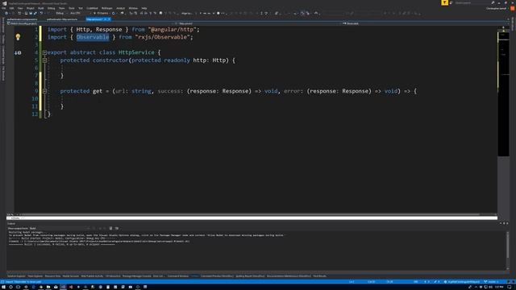Viewport: 516px width, 290px height.
Task: Open the Edit menu
Action: (11, 8)
